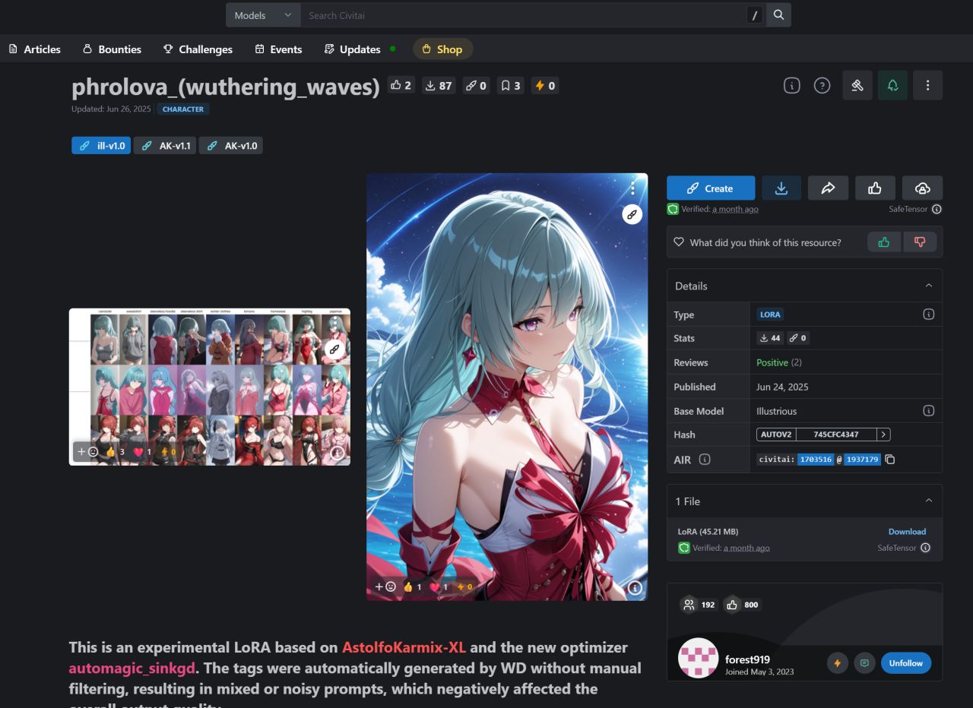973x708 pixels.
Task: Open the model info icon beside the title
Action: pyautogui.click(x=792, y=85)
